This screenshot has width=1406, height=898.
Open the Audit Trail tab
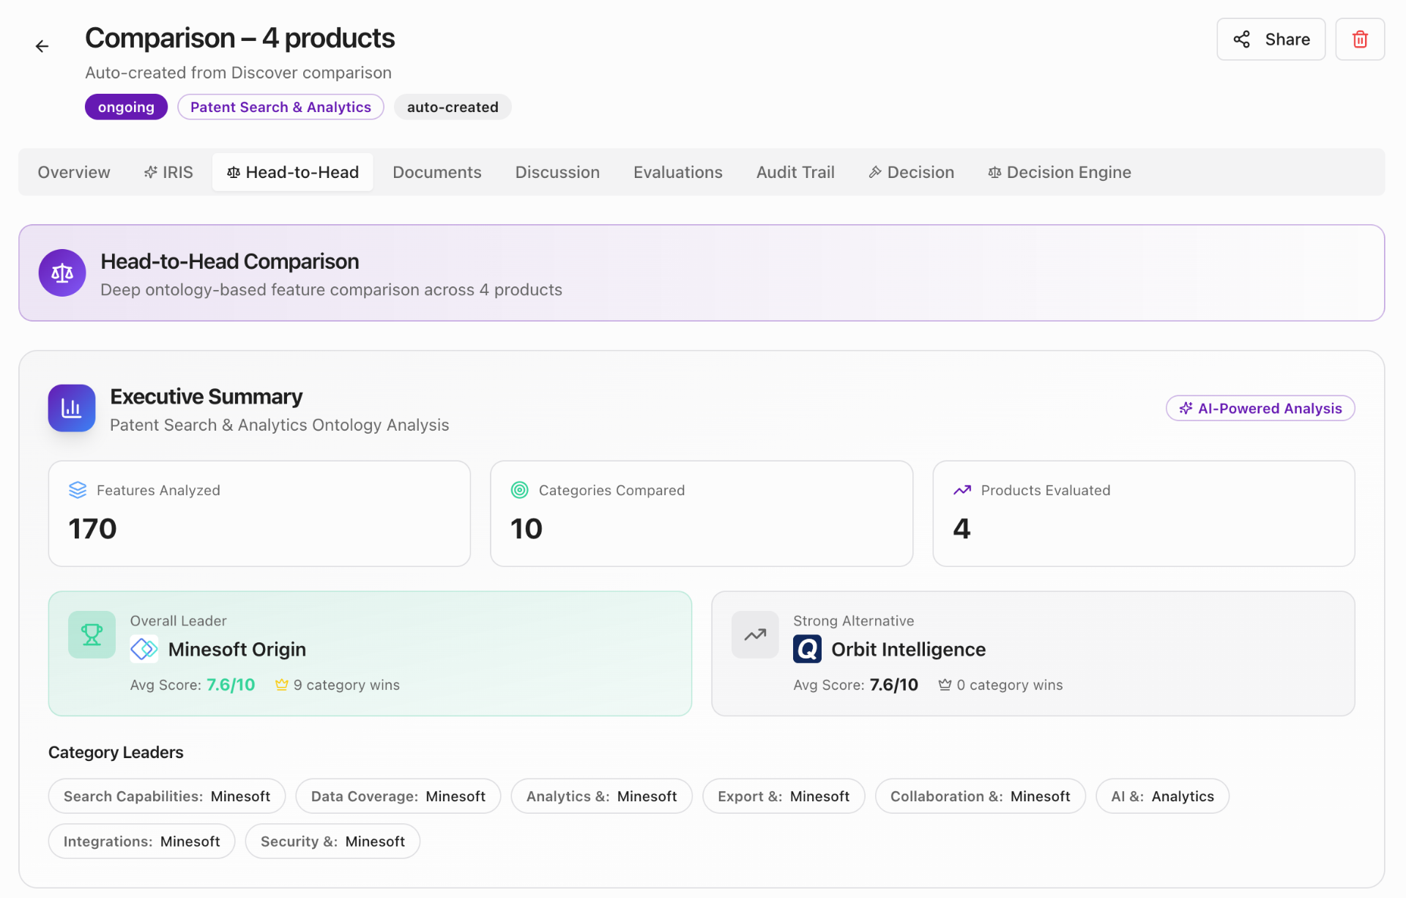(795, 171)
